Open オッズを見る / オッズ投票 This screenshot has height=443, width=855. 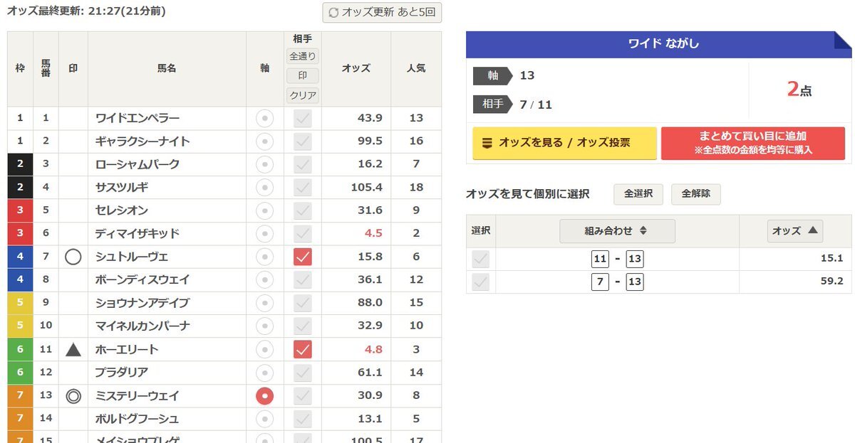564,143
